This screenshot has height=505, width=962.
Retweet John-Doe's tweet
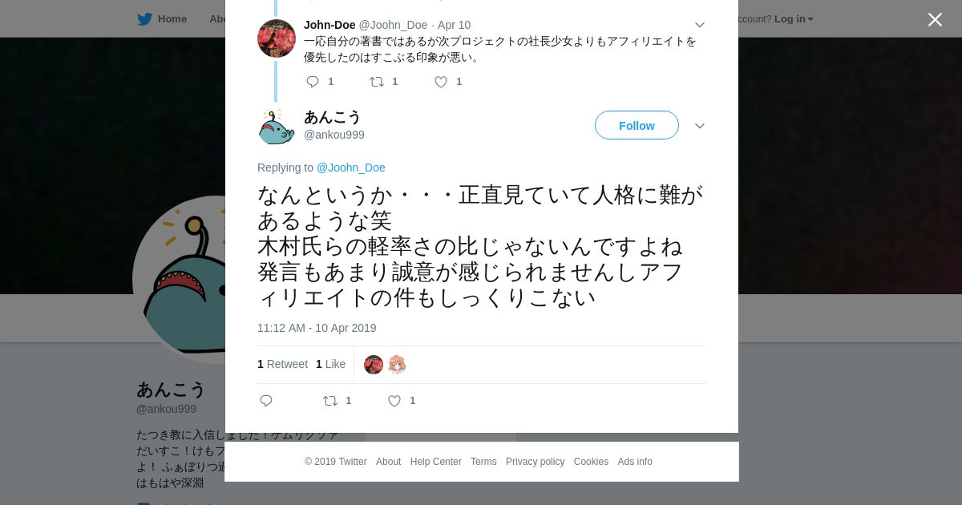377,82
